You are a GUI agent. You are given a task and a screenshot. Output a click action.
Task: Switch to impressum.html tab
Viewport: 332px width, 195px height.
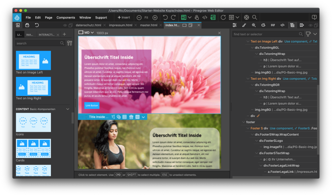click(121, 25)
